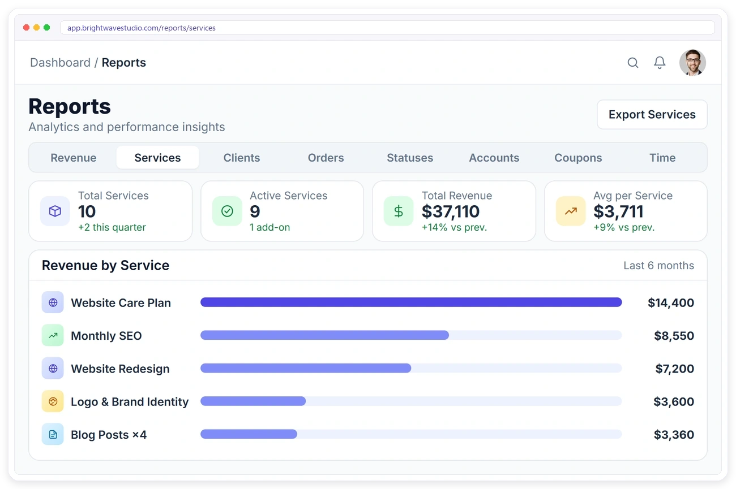Click the Blog Posts document icon
The height and width of the screenshot is (489, 736).
click(x=53, y=434)
